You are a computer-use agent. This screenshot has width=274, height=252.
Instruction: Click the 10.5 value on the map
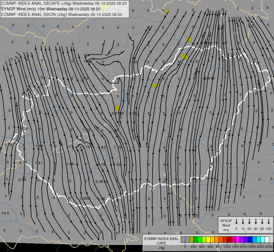click(x=5, y=213)
